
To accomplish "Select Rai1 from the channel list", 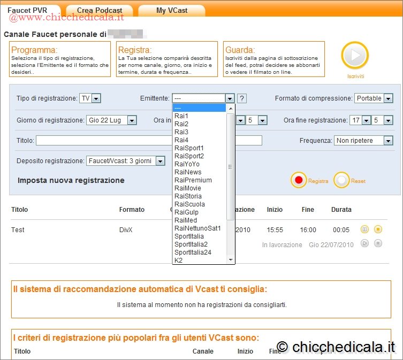I will coord(181,116).
